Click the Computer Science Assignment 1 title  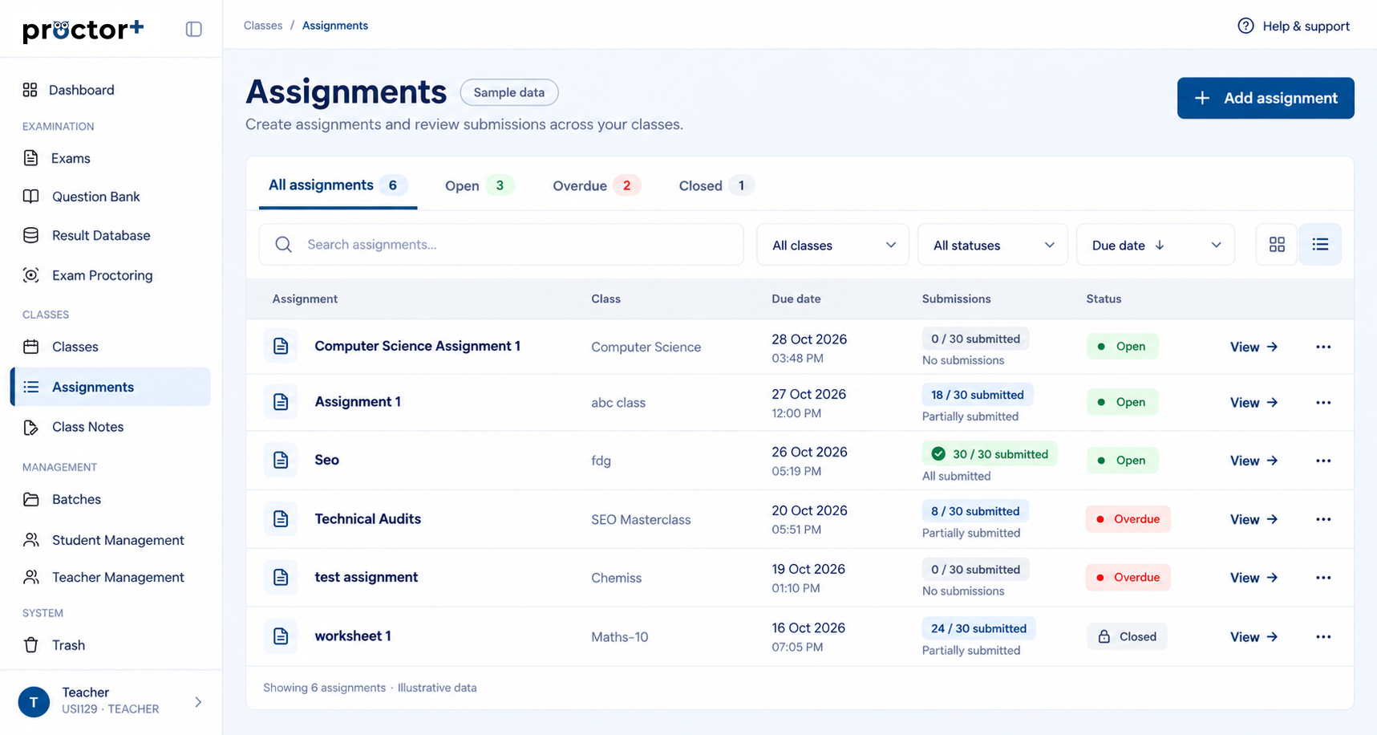[417, 346]
